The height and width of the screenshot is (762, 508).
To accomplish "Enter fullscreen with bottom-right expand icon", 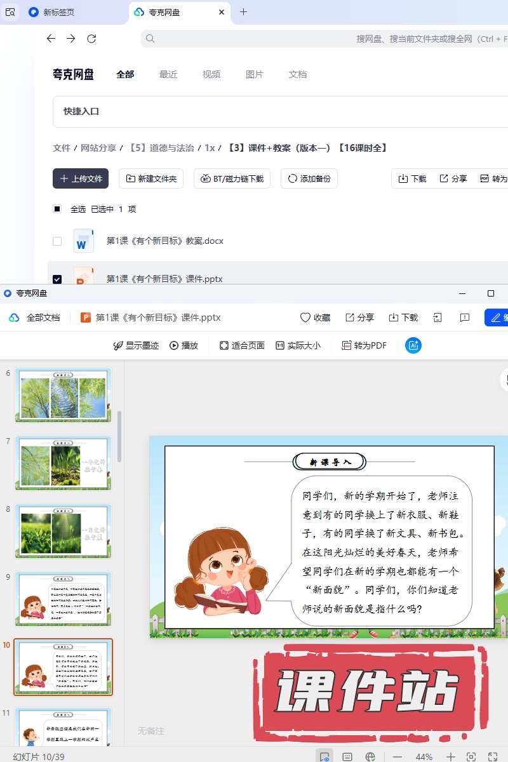I will [x=492, y=756].
